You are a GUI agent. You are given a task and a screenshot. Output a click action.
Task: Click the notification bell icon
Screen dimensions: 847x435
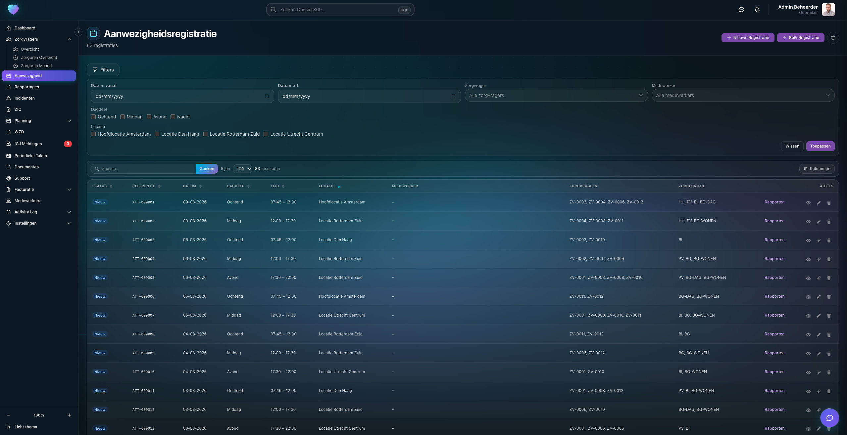[757, 10]
